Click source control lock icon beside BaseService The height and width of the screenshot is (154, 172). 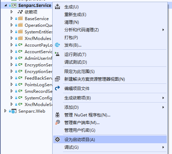pos(16,19)
